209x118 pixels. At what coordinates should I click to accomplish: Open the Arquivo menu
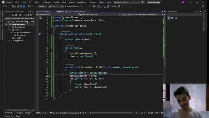9,2
